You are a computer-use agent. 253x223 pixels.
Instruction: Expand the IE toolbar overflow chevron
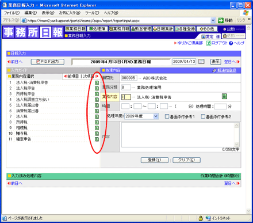[x=249, y=20]
